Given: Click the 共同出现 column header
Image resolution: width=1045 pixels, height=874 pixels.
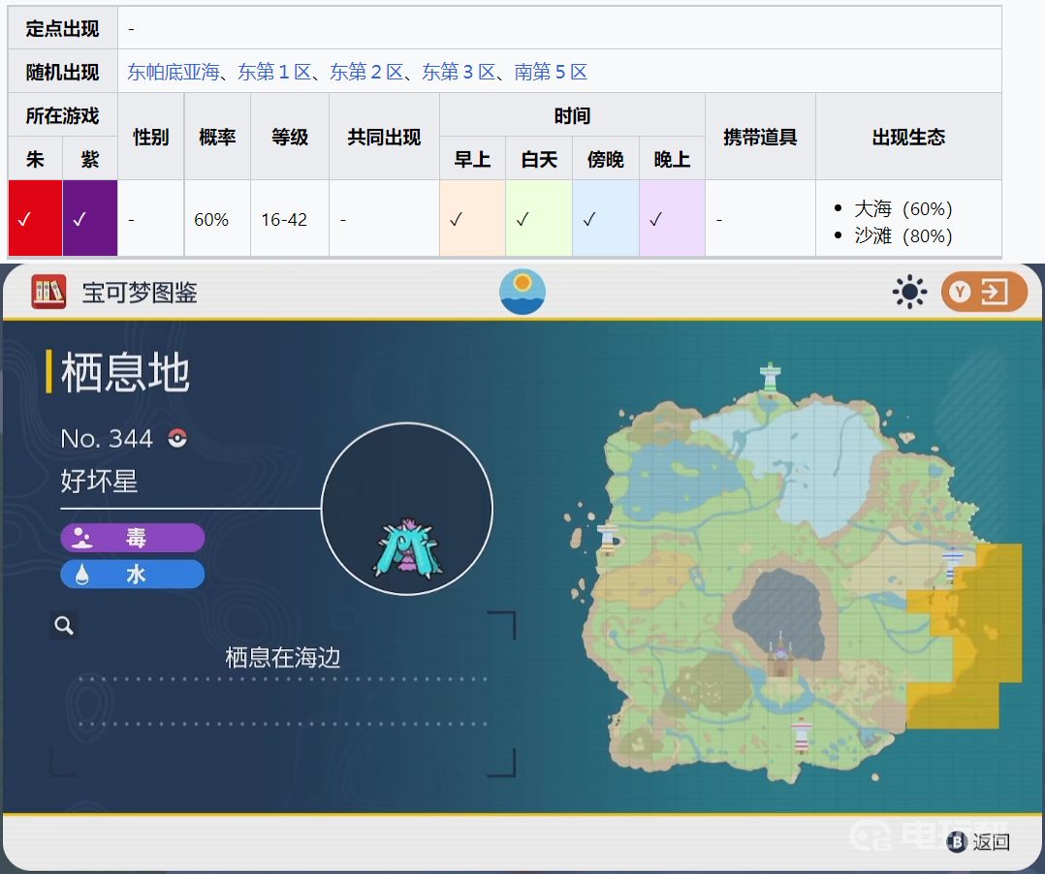Looking at the screenshot, I should coord(384,137).
